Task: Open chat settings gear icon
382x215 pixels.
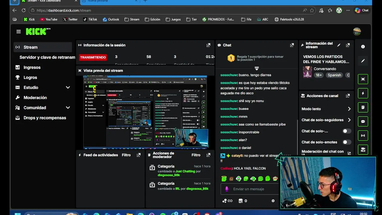Action: coord(273,201)
